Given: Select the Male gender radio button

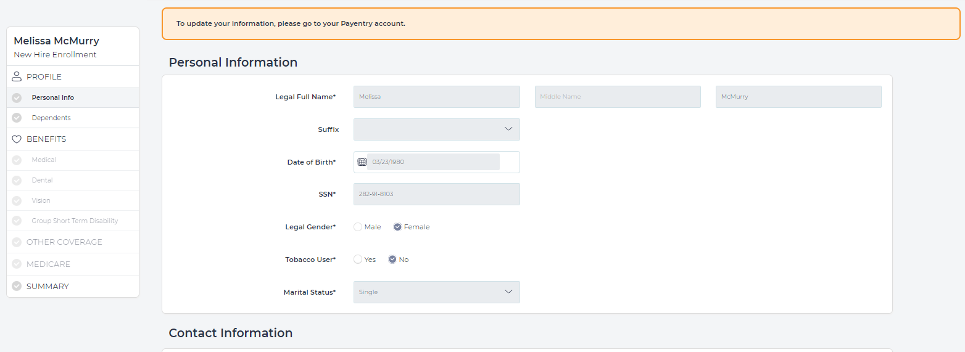Looking at the screenshot, I should (358, 227).
